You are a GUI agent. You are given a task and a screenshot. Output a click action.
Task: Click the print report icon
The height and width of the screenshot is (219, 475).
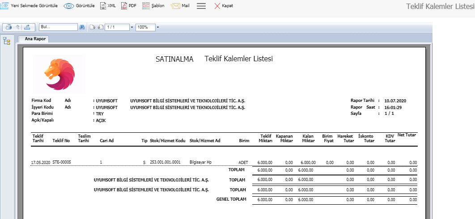(x=8, y=27)
